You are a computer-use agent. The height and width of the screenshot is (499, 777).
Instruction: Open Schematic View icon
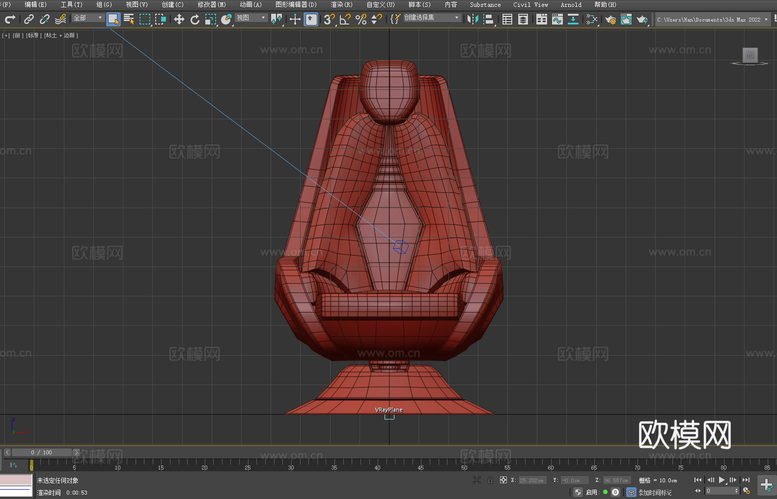(573, 19)
